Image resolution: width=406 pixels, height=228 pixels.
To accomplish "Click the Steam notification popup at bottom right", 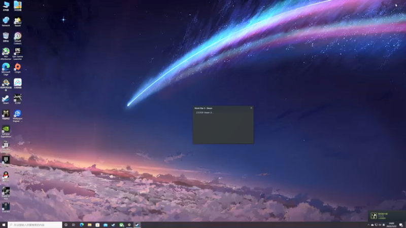I will 387,216.
